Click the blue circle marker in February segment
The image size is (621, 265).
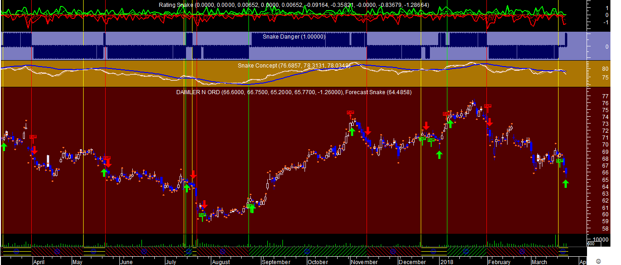[x=522, y=251]
